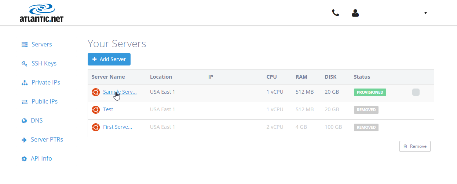Click the Ubuntu icon beside Sample Server
The height and width of the screenshot is (184, 457).
96,92
